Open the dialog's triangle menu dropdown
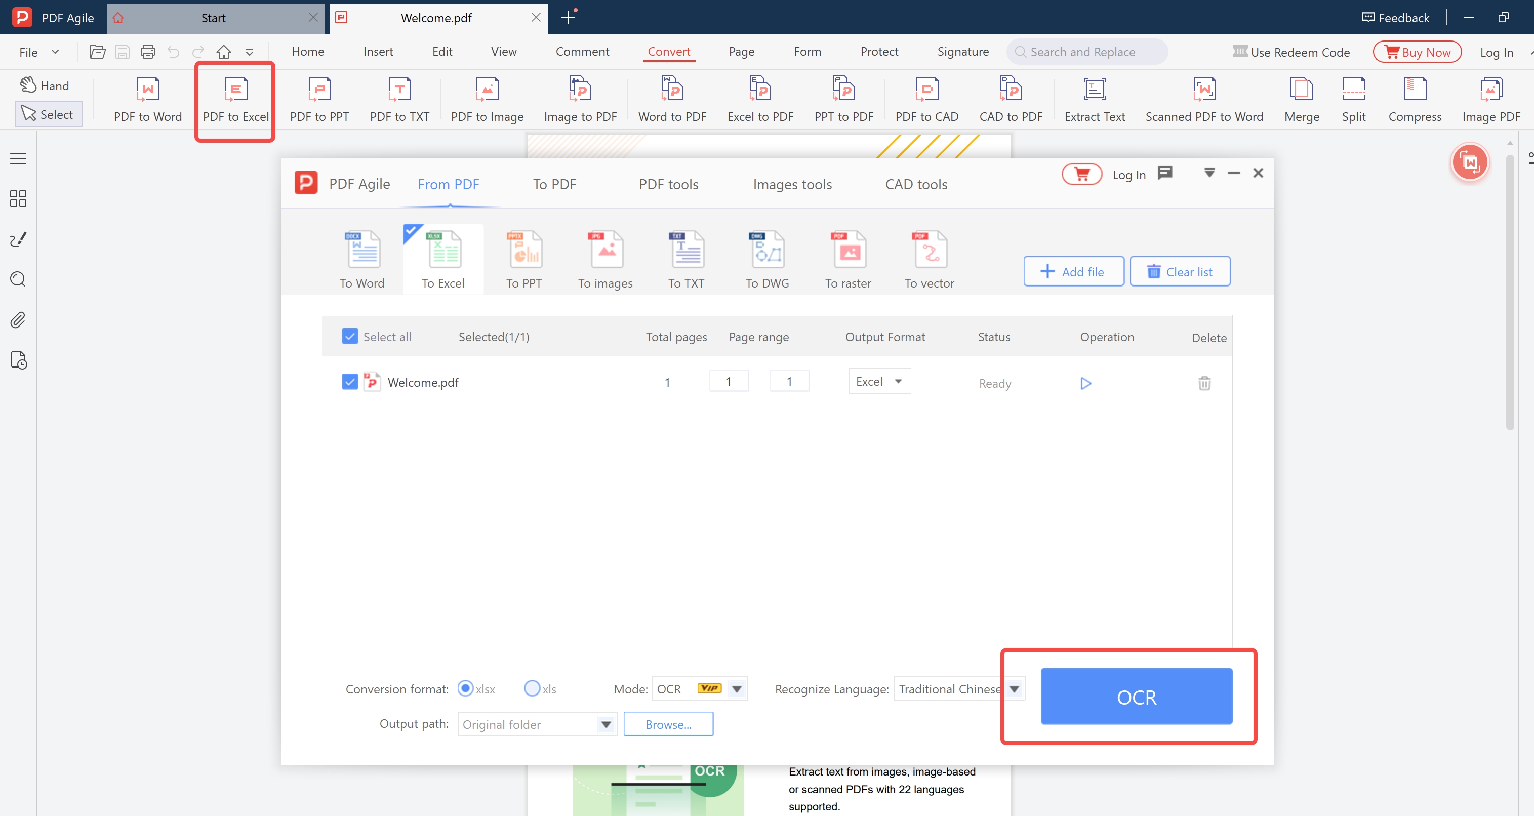 coord(1209,173)
